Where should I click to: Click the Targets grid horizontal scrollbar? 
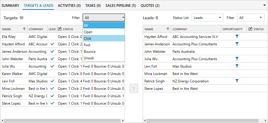(62, 121)
